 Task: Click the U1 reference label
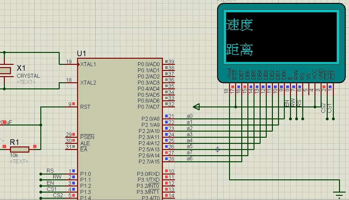coord(82,54)
